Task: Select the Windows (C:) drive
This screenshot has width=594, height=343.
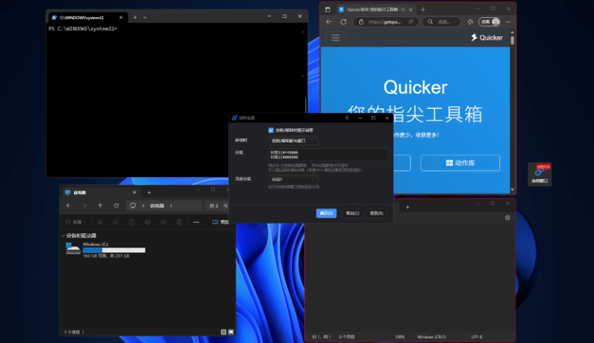Action: point(105,250)
